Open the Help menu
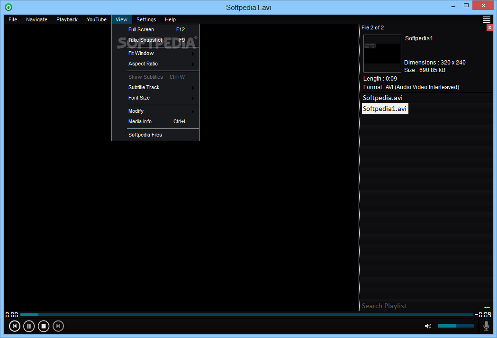497x338 pixels. pos(170,19)
